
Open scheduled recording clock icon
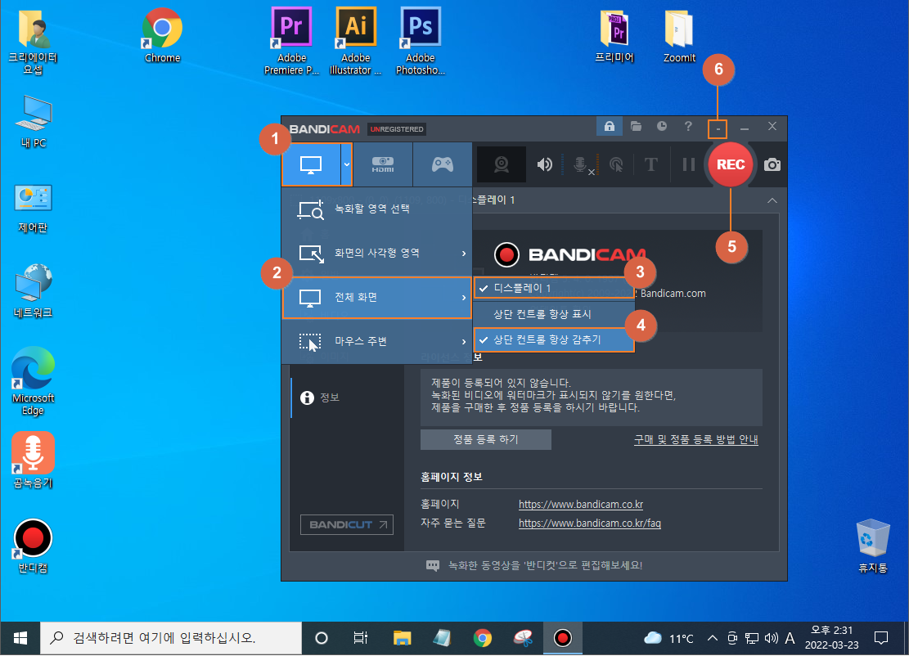click(x=661, y=126)
